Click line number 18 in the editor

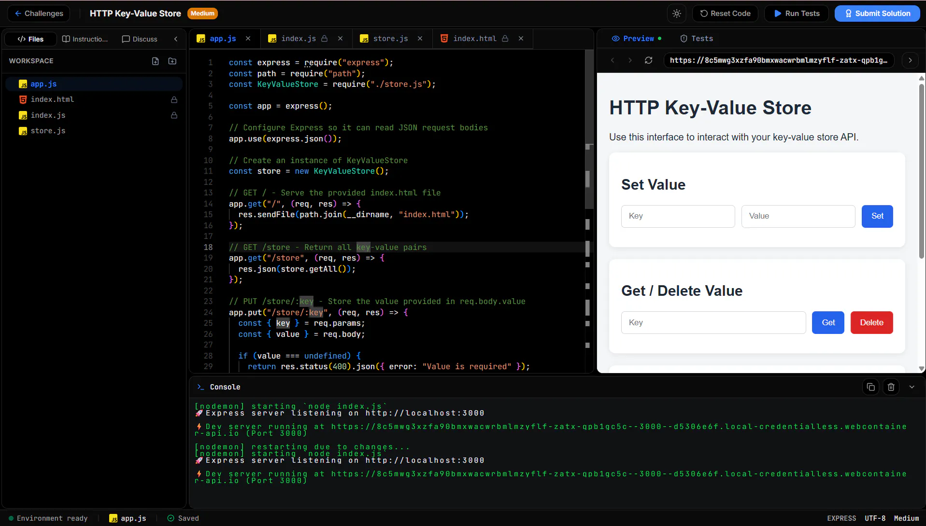(x=208, y=247)
